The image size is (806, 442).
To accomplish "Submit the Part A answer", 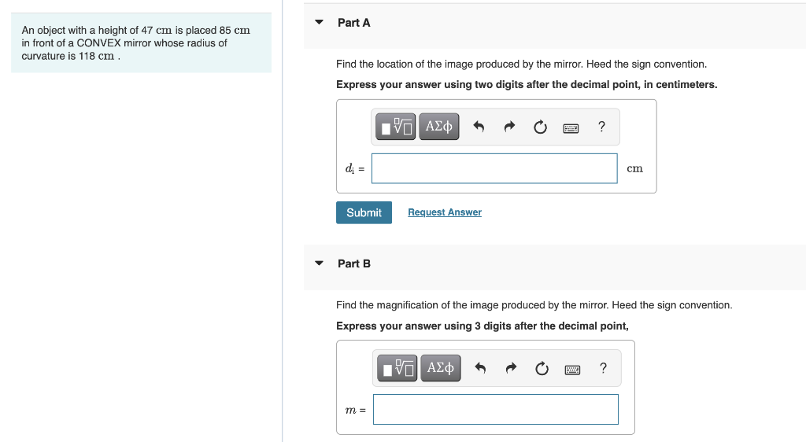I will (x=364, y=212).
